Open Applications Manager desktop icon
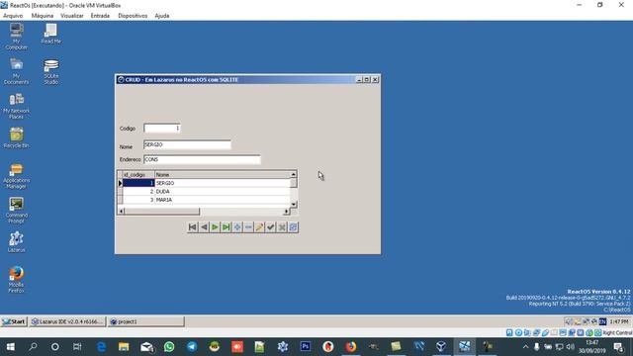633x356 pixels. click(x=16, y=176)
